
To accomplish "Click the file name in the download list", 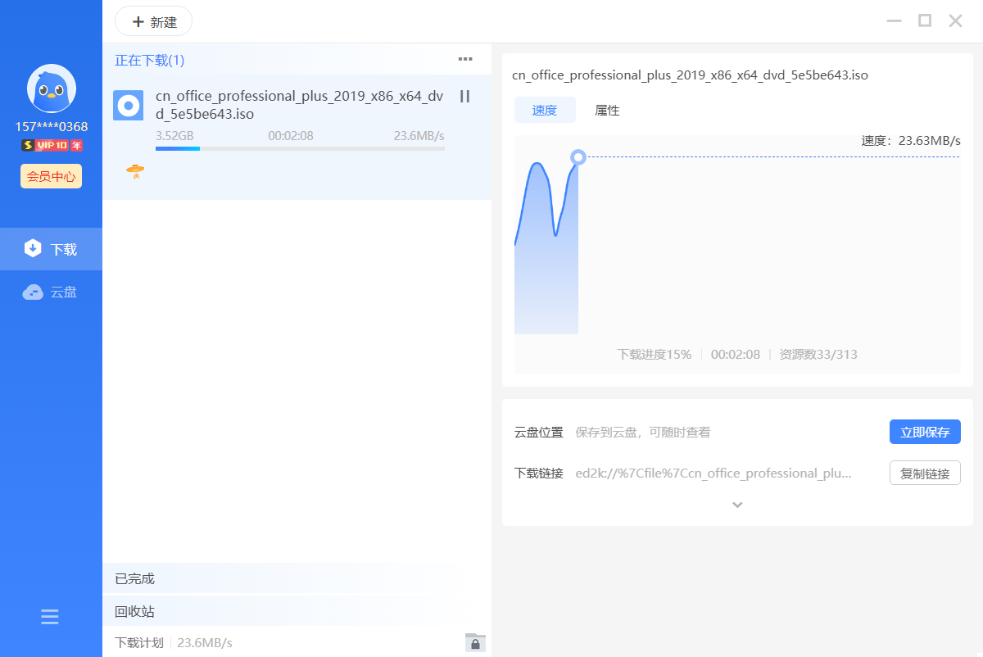I will click(300, 105).
